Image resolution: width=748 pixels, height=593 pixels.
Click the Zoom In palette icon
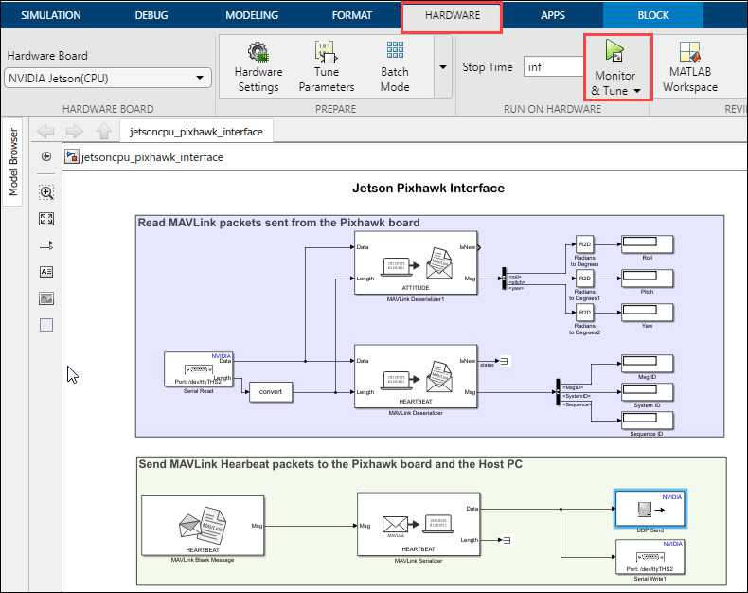46,192
